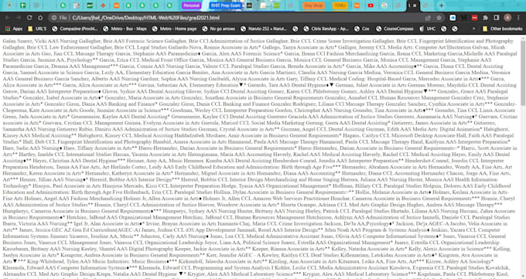
Task: Bookmark this page with the star icon
Action: (x=439, y=18)
